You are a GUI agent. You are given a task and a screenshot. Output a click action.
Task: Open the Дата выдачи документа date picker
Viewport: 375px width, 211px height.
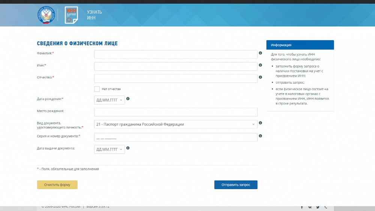109,149
